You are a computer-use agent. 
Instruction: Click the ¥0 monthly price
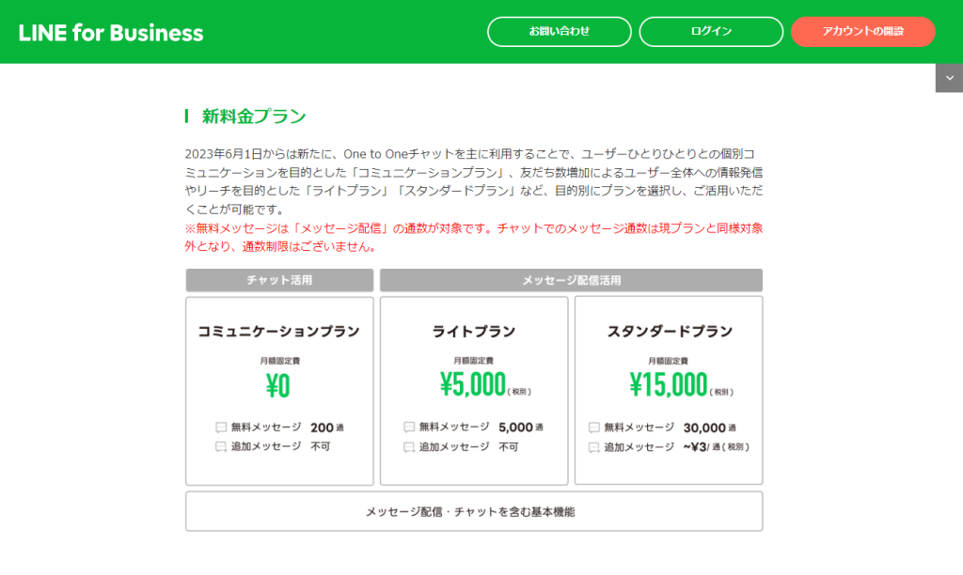(278, 386)
